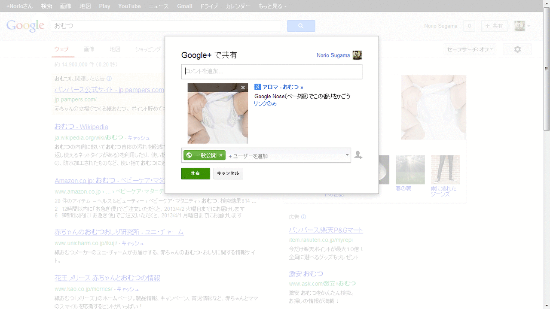
Task: Click アロマ - おむつ » link
Action: coord(283,87)
